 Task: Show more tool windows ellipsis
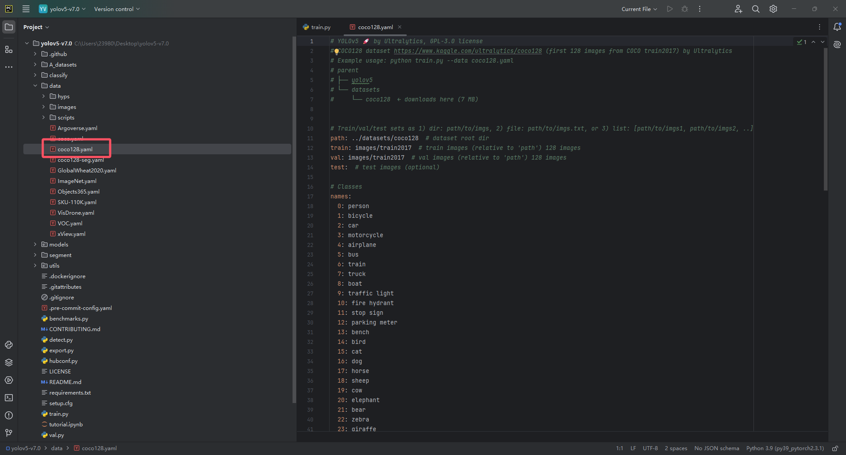9,67
